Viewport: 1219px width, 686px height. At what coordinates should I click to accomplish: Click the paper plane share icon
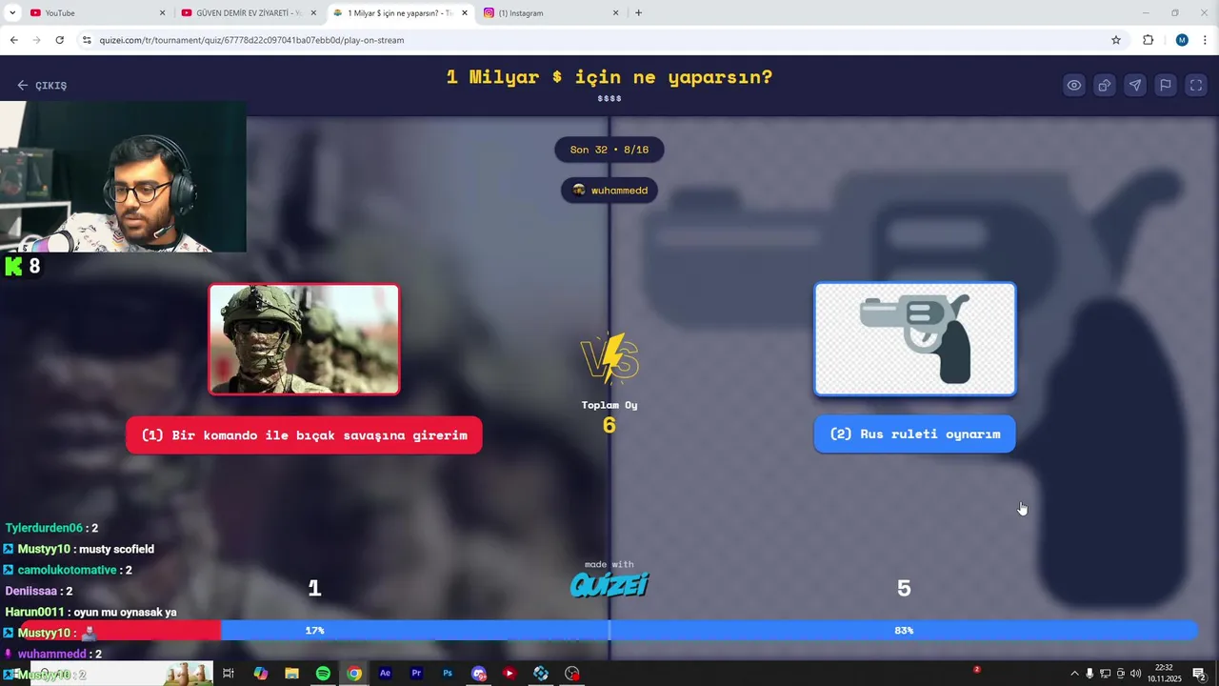(1135, 85)
